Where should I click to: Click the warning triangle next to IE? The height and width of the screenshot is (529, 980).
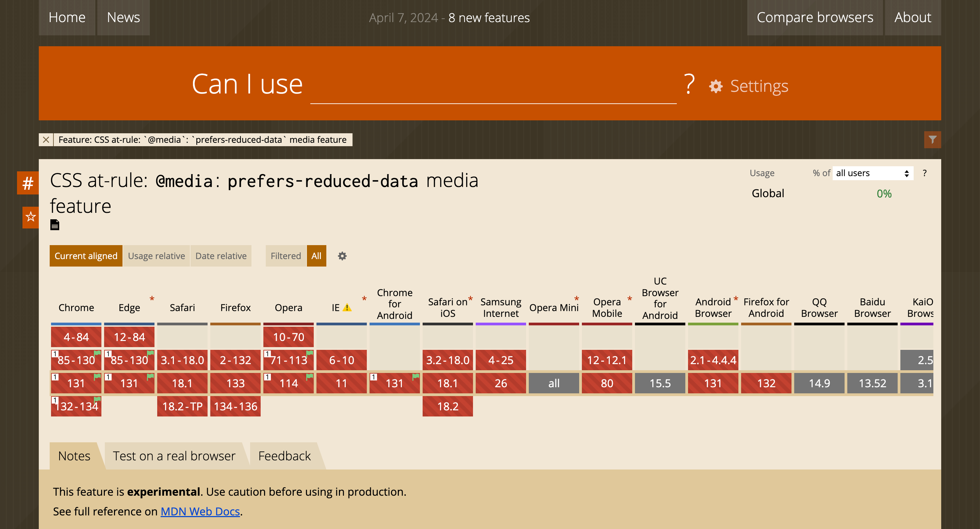pyautogui.click(x=347, y=308)
